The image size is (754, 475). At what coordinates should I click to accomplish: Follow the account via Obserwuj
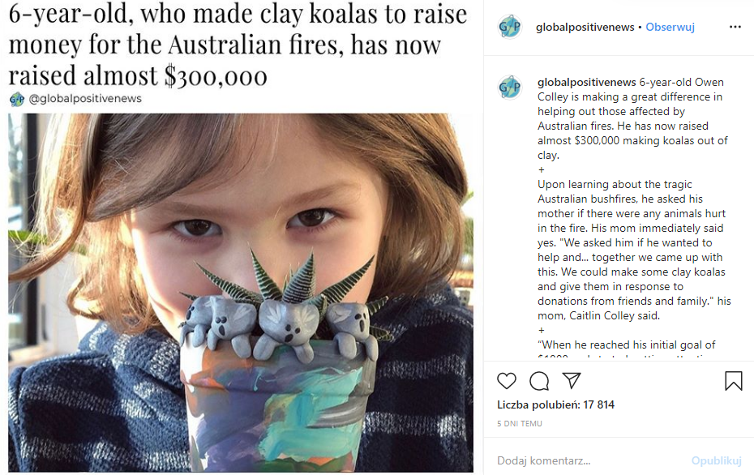coord(670,27)
